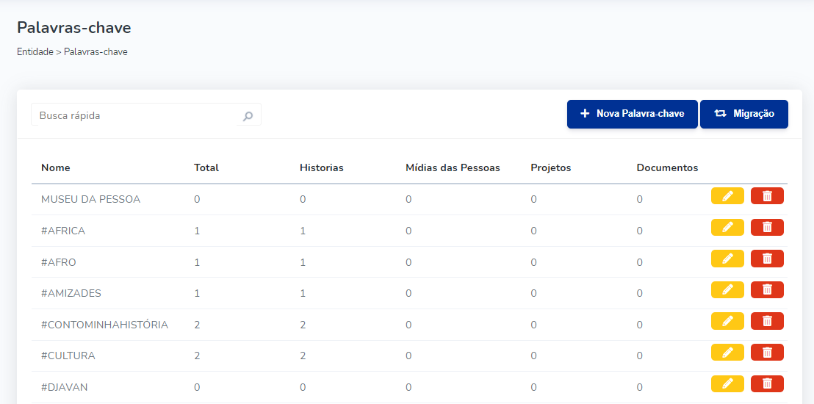Select the #AMIZADES name cell

(71, 293)
